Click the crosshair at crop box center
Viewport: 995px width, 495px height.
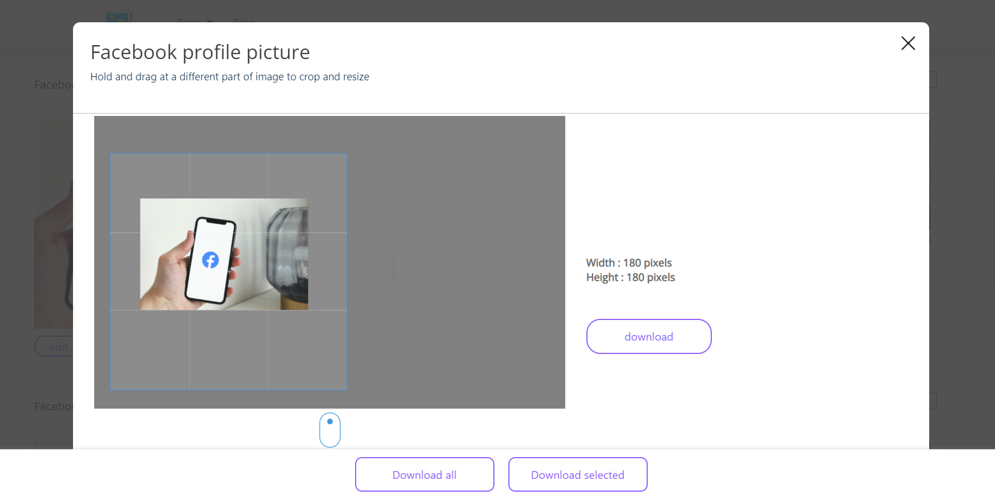pyautogui.click(x=229, y=271)
